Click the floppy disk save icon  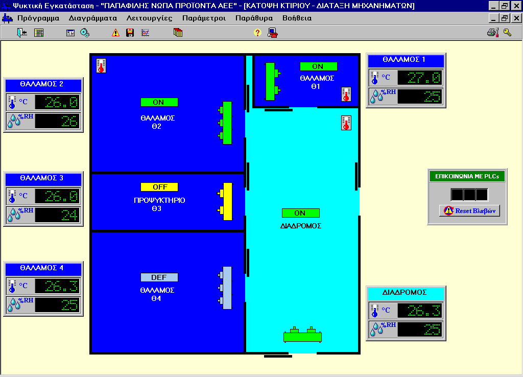point(130,33)
